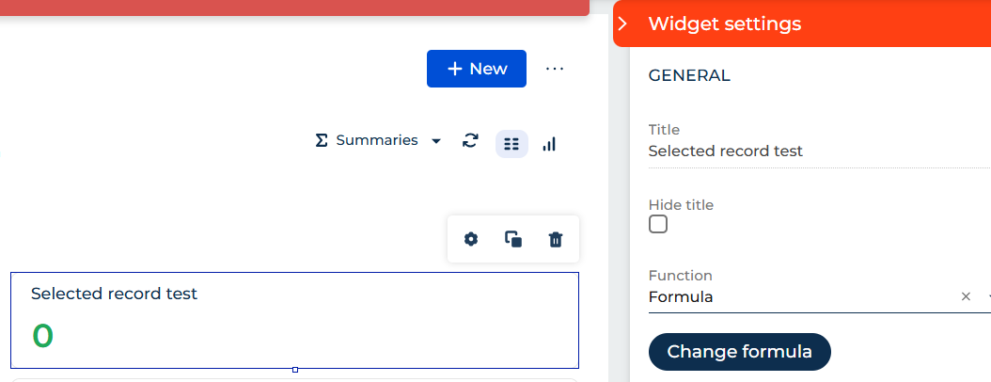Screen dimensions: 991x382
Task: Select the Selected record test widget card
Action: (294, 320)
